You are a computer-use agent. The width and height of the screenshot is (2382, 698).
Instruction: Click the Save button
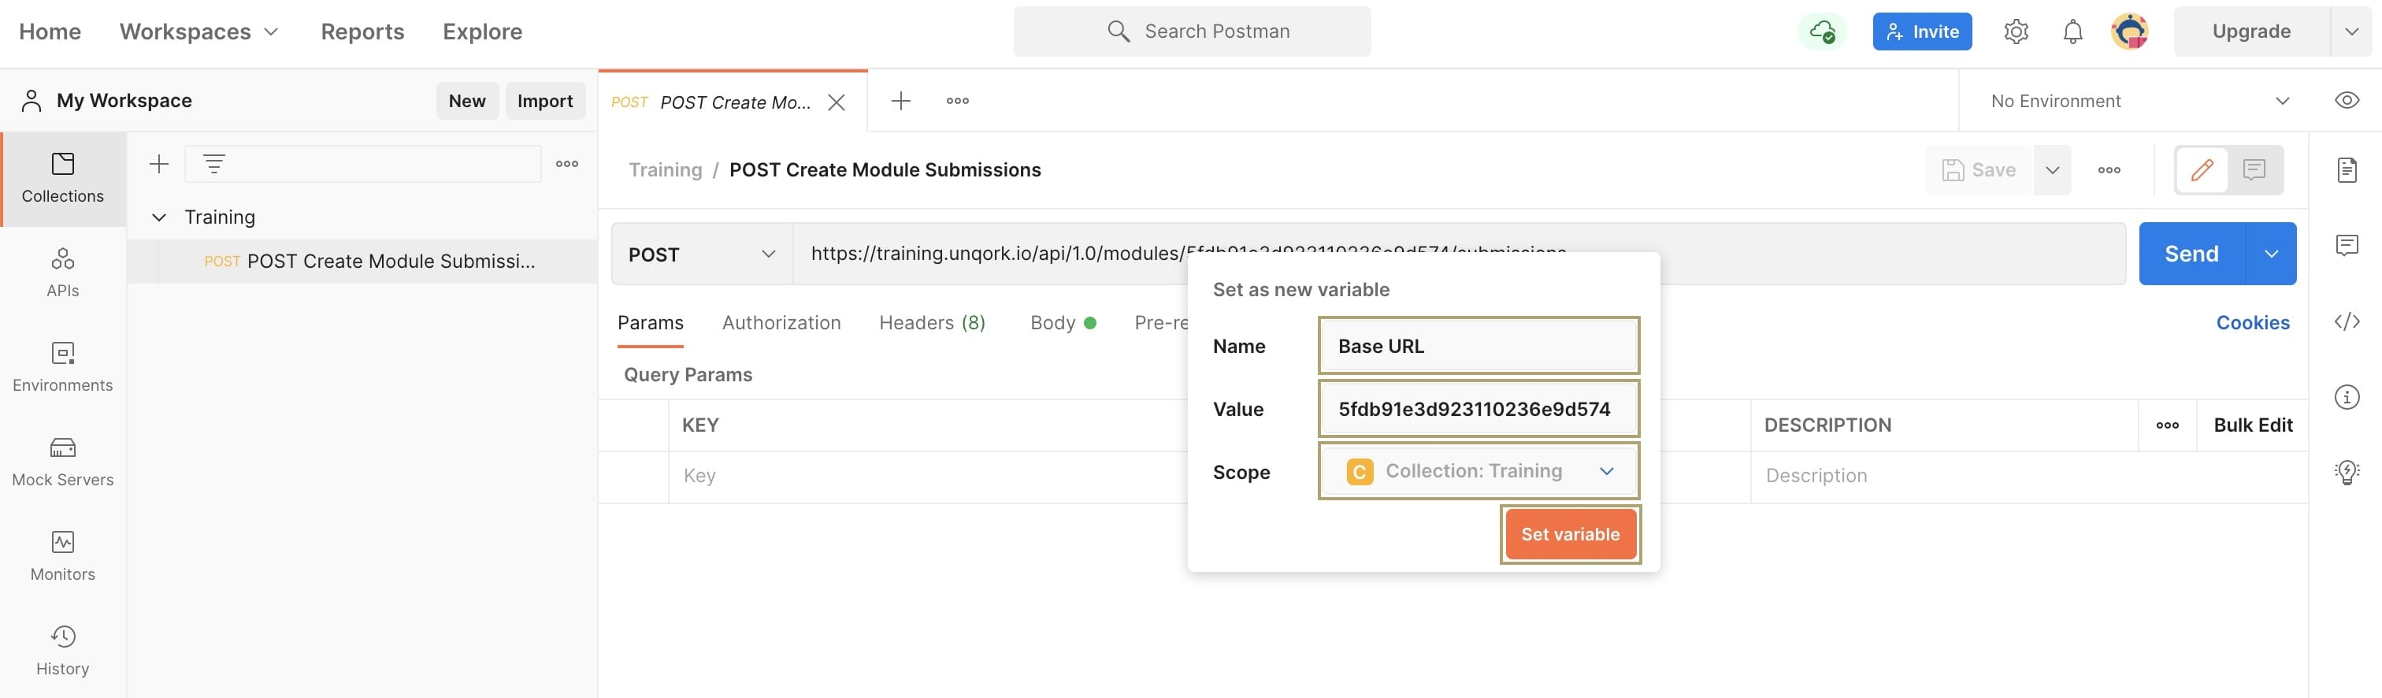tap(1979, 170)
